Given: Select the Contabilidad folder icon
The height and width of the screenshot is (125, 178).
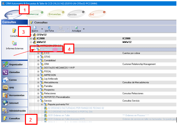Looking at the screenshot, I should [42, 60].
